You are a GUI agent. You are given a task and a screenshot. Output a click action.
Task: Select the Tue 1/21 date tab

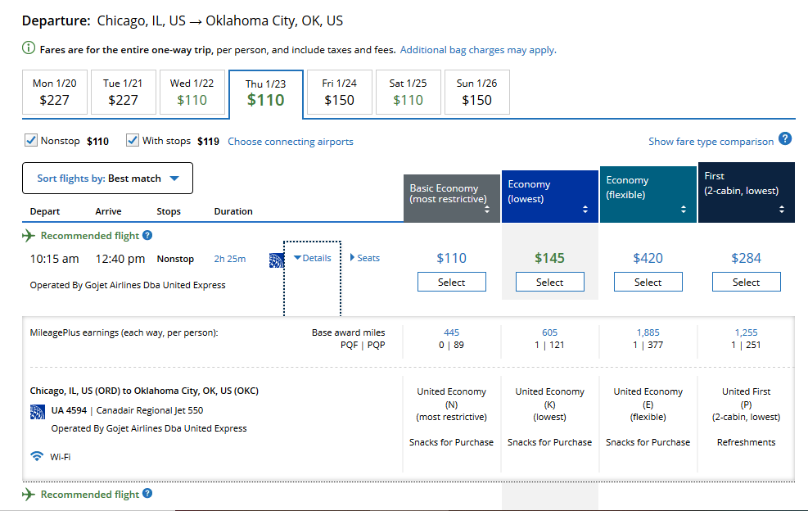(123, 92)
